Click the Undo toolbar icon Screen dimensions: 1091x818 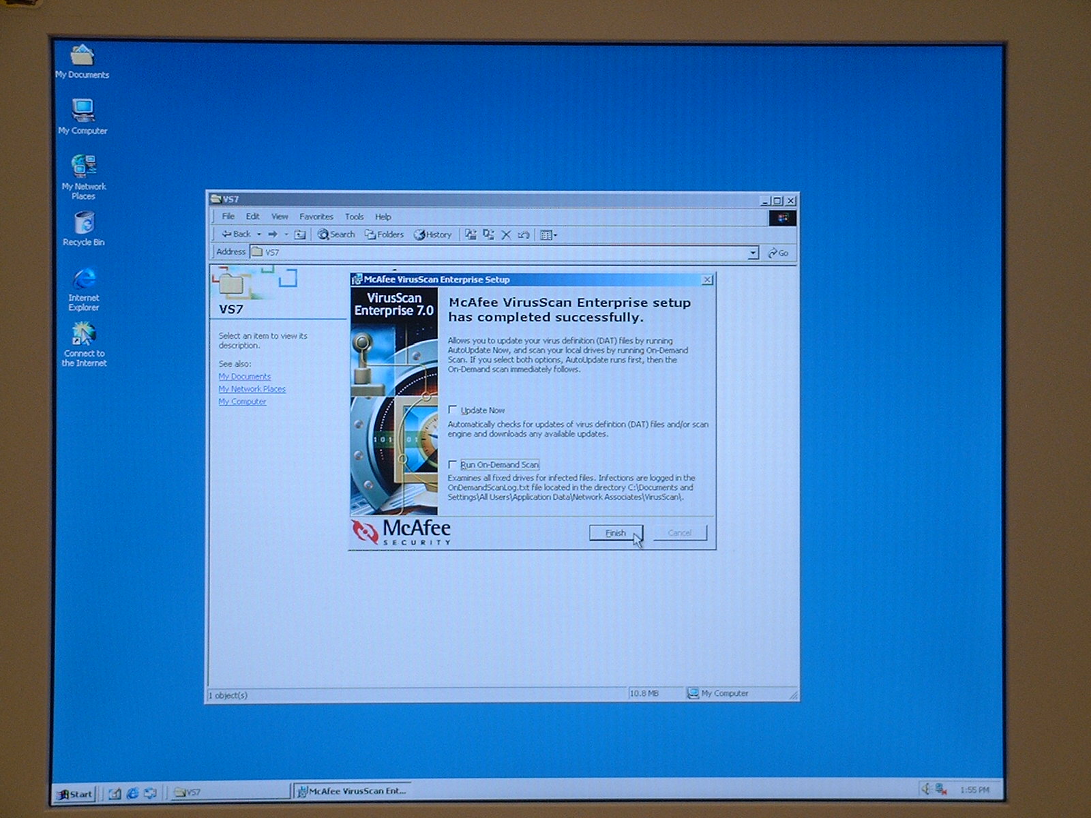[524, 235]
